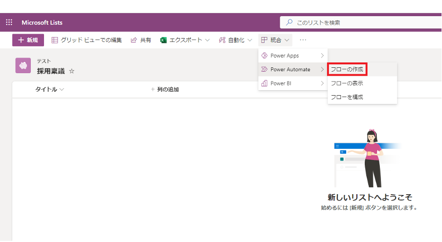Image resolution: width=442 pixels, height=242 pixels.
Task: Click the search magnifier icon
Action: [x=289, y=22]
